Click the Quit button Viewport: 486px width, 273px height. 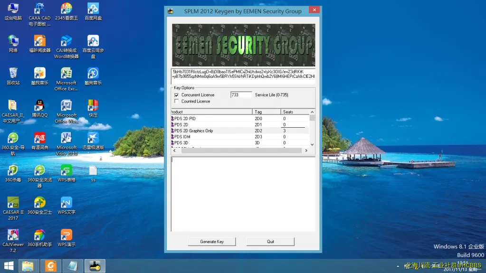coord(270,241)
